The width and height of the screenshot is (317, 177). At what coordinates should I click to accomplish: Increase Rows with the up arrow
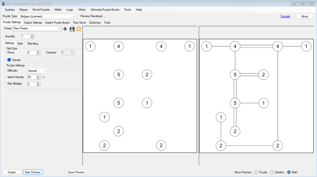tap(38, 51)
